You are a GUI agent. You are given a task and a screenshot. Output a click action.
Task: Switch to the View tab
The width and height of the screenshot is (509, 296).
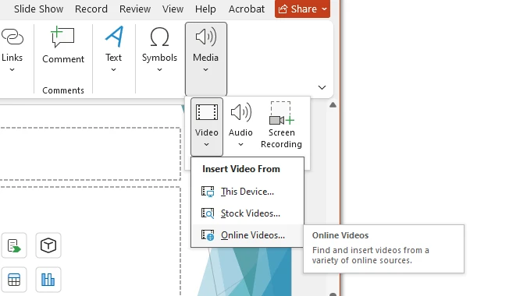pos(173,9)
